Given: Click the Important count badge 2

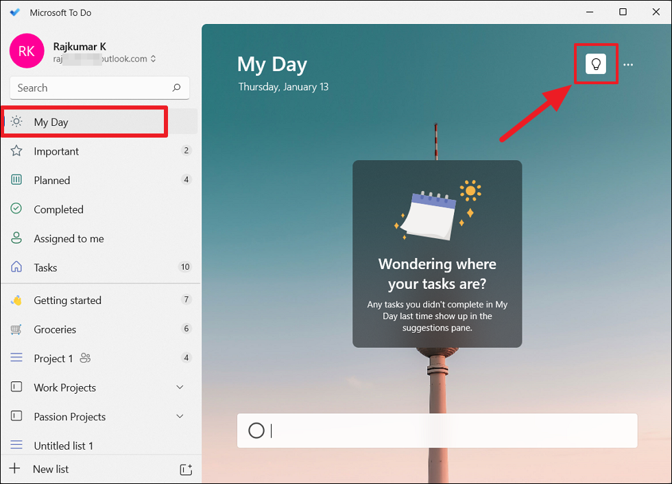Looking at the screenshot, I should pos(186,151).
